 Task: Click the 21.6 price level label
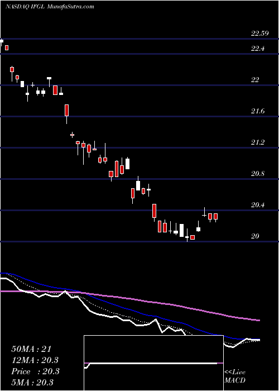(x=258, y=111)
